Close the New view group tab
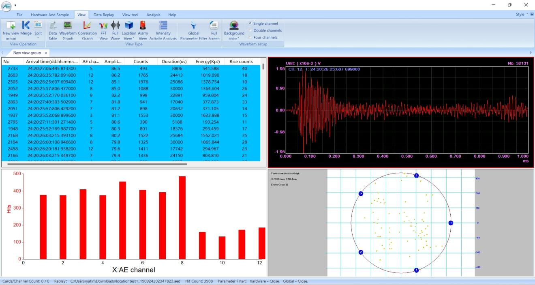The image size is (535, 285). tap(46, 53)
